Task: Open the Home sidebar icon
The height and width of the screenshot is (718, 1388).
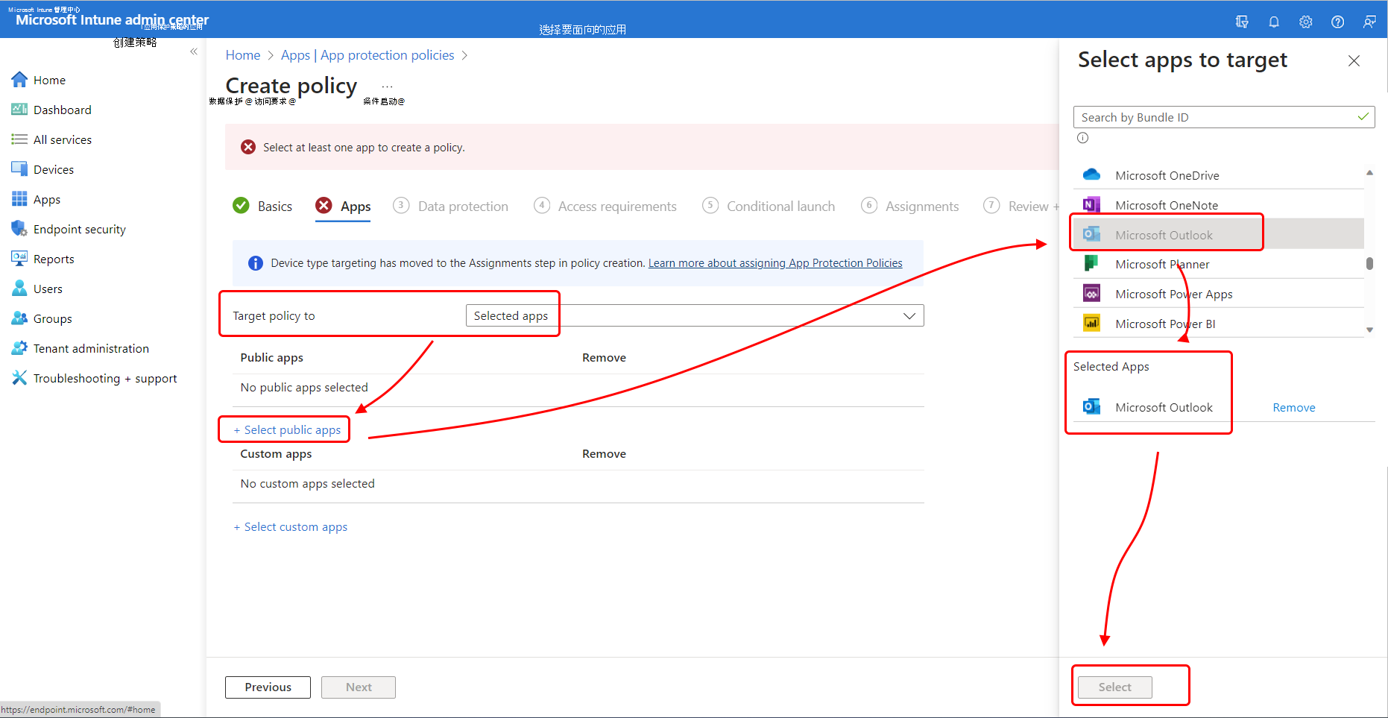Action: [19, 80]
